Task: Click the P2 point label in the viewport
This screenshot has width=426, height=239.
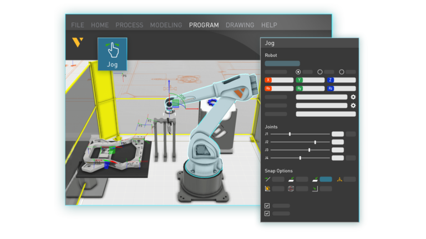Action: pos(149,121)
